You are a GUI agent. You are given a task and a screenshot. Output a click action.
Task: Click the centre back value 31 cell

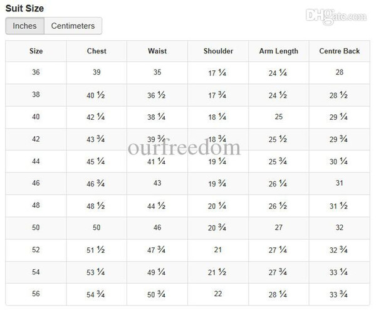pos(339,183)
